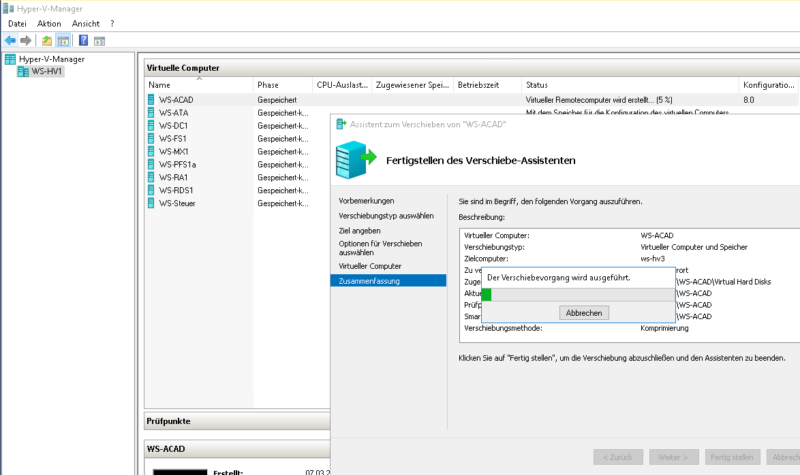Sort by Zugewiesener Spei... column header

click(x=412, y=84)
